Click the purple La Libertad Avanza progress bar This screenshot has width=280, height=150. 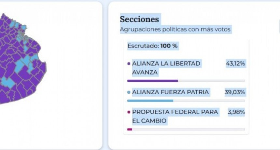click(152, 81)
